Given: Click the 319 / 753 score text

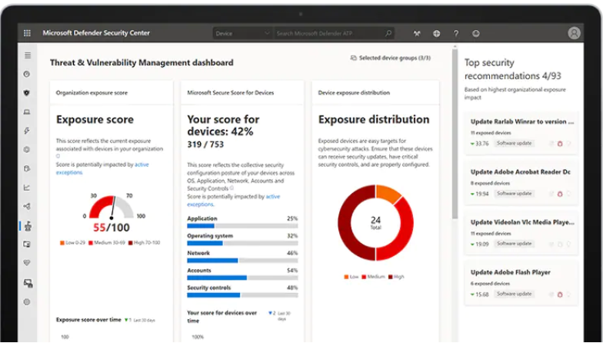Looking at the screenshot, I should click(205, 145).
